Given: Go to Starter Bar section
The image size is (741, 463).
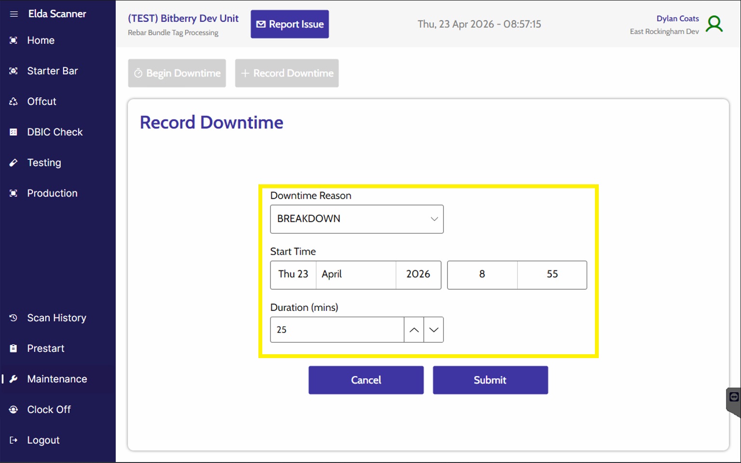Looking at the screenshot, I should tap(58, 71).
